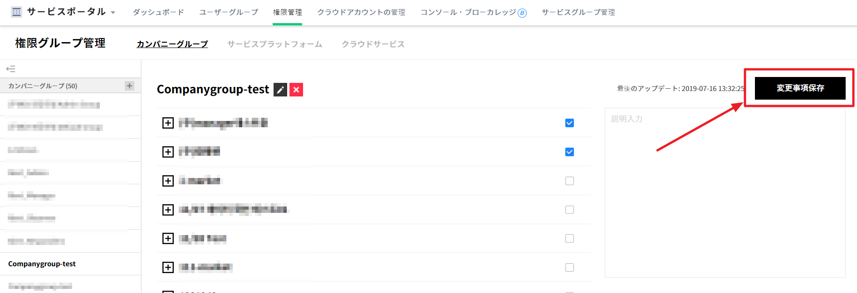Select Companygroup-test in the sidebar list
The image size is (857, 293).
42,264
